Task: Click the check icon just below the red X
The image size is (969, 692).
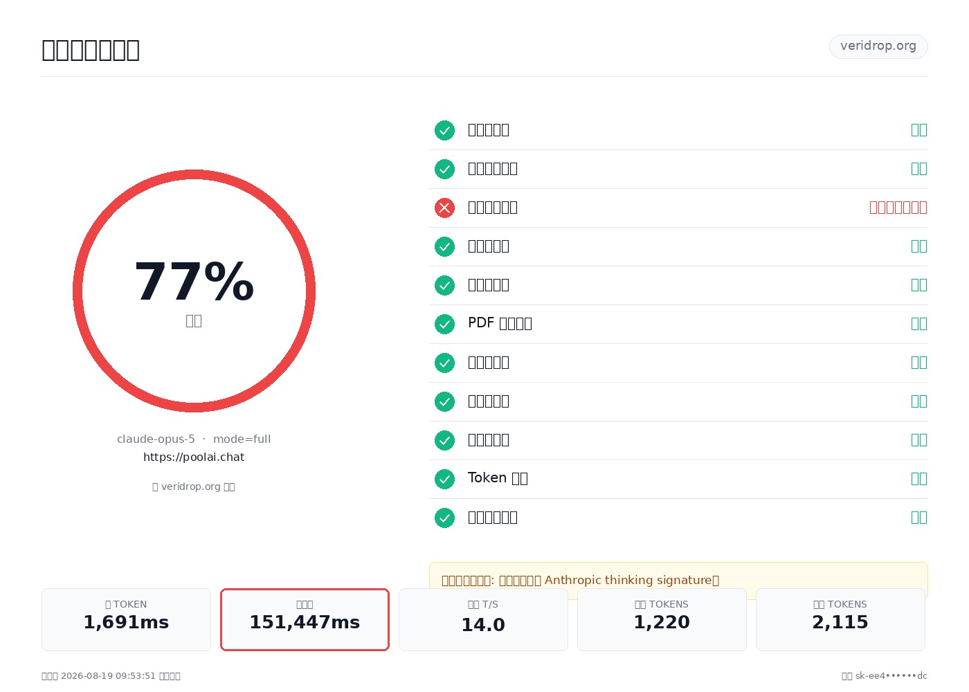Action: 444,246
